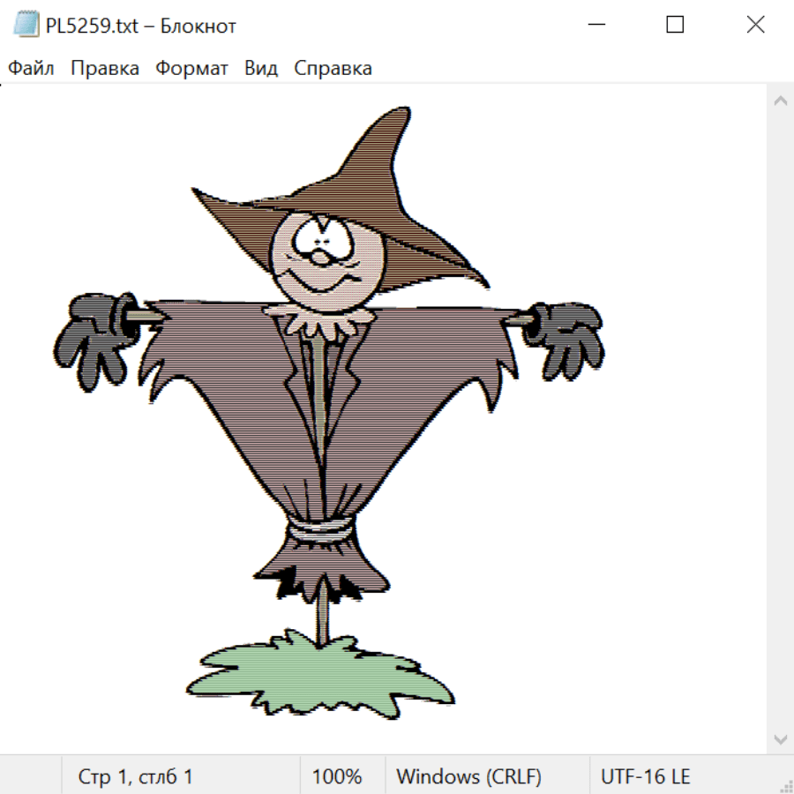The width and height of the screenshot is (794, 794).
Task: Click the resize grip in the bottom-right corner
Action: 785,785
